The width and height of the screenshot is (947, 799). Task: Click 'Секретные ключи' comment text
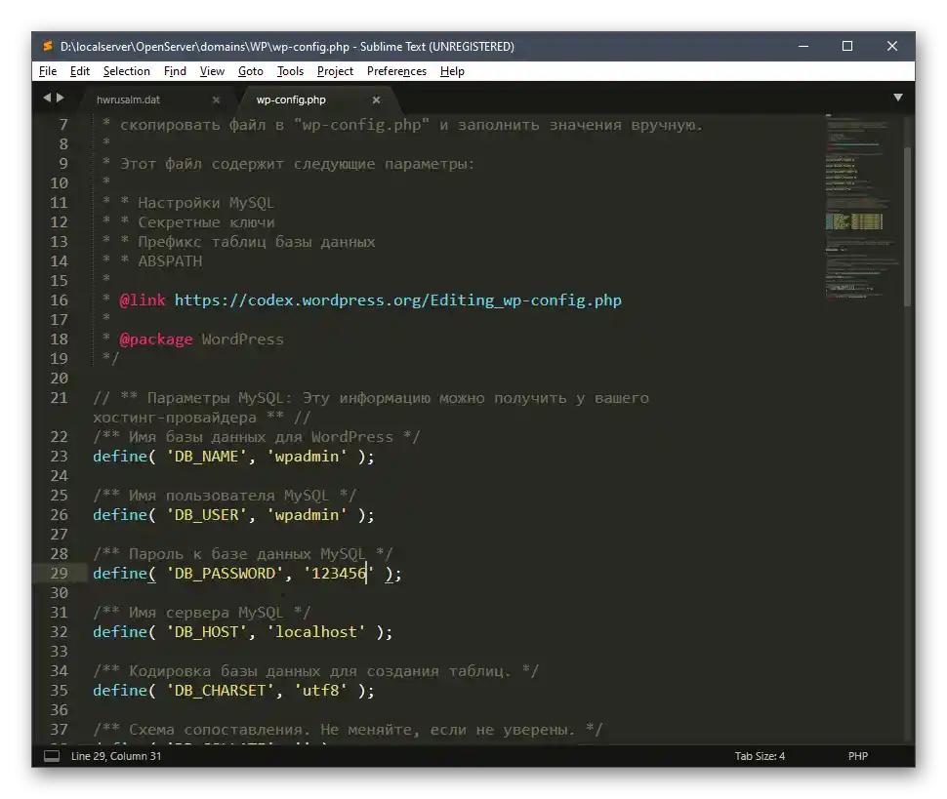click(x=206, y=222)
